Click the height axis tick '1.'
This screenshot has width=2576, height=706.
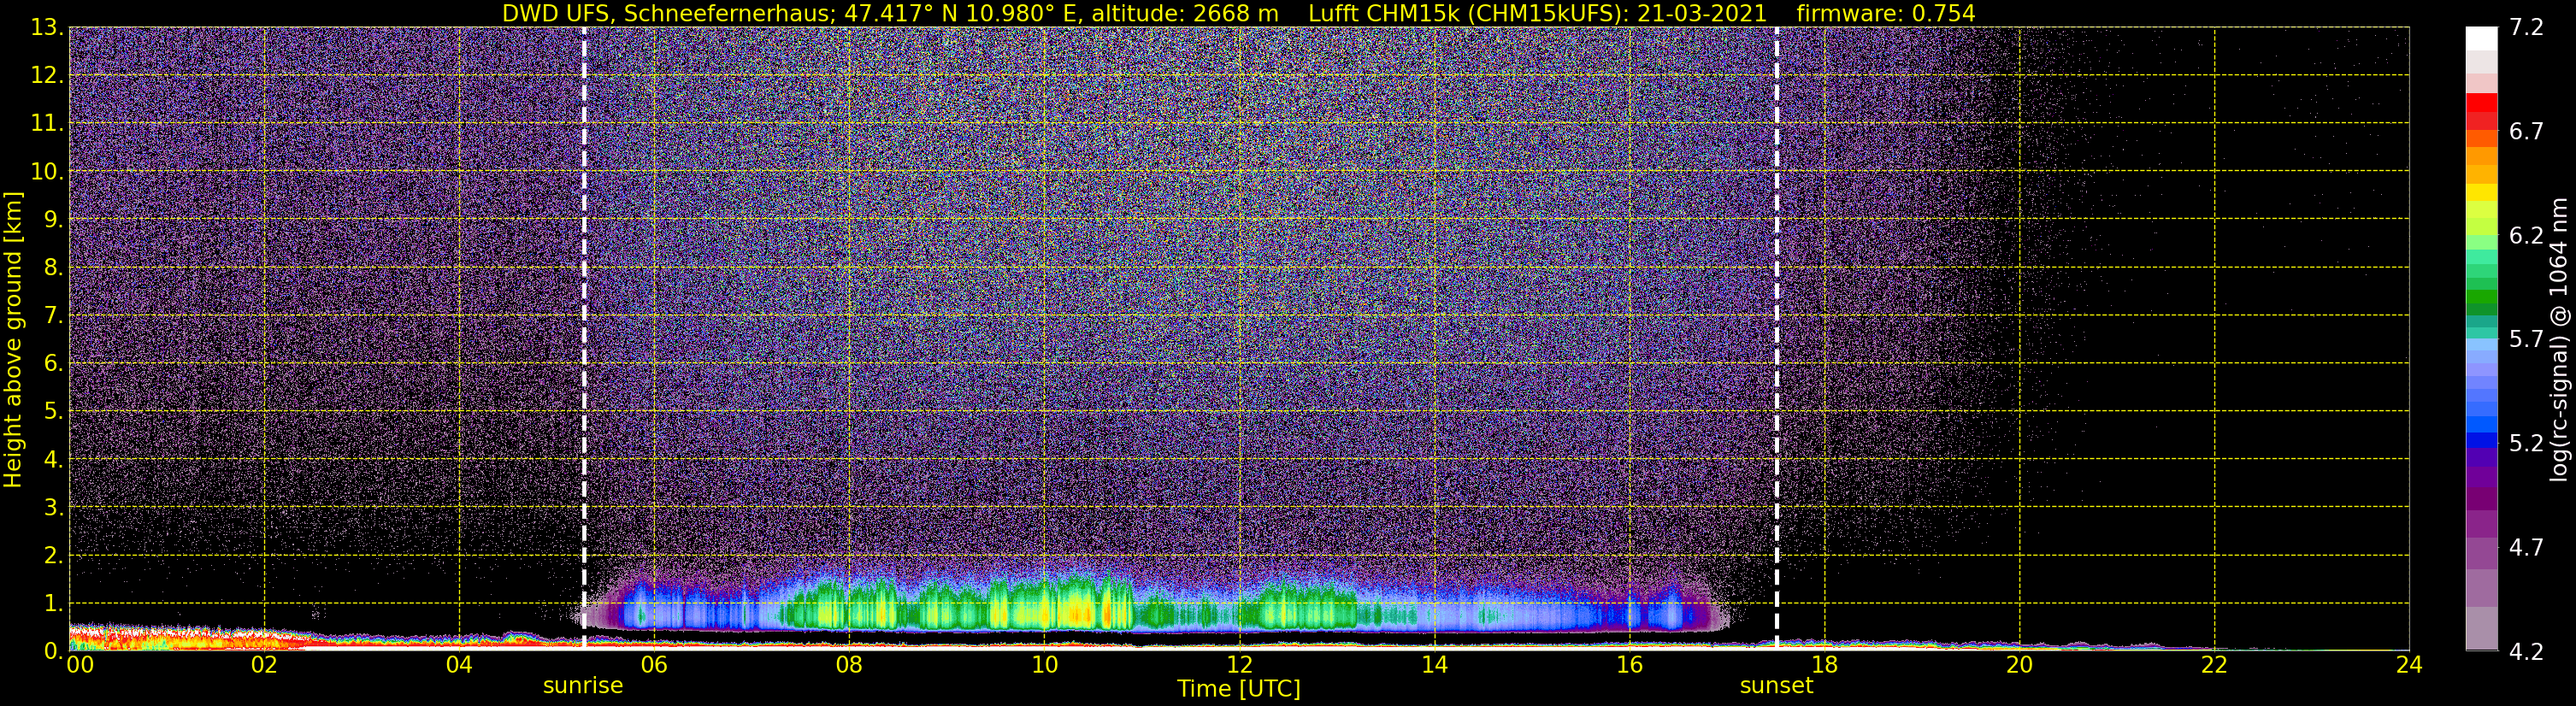pyautogui.click(x=53, y=604)
